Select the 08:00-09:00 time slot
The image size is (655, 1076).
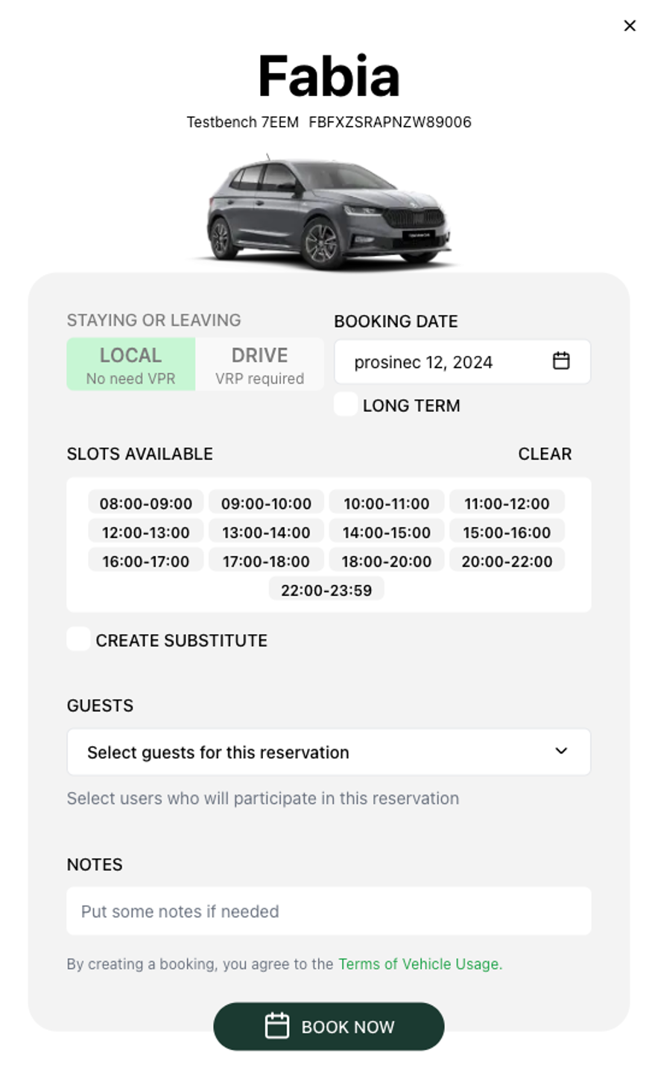click(146, 503)
